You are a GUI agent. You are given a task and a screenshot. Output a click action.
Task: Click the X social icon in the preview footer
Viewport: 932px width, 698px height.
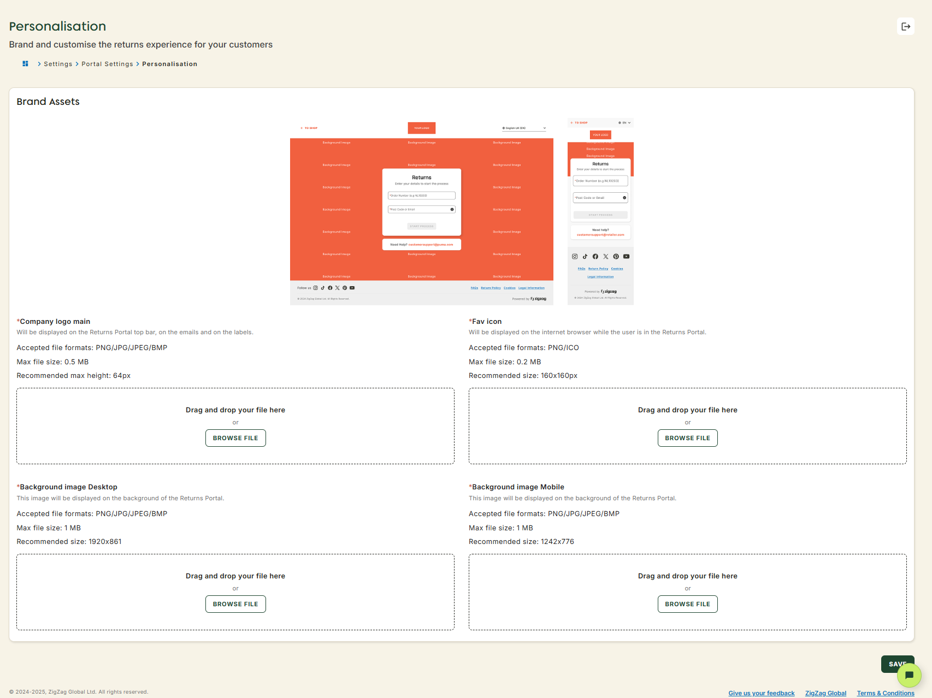[337, 288]
